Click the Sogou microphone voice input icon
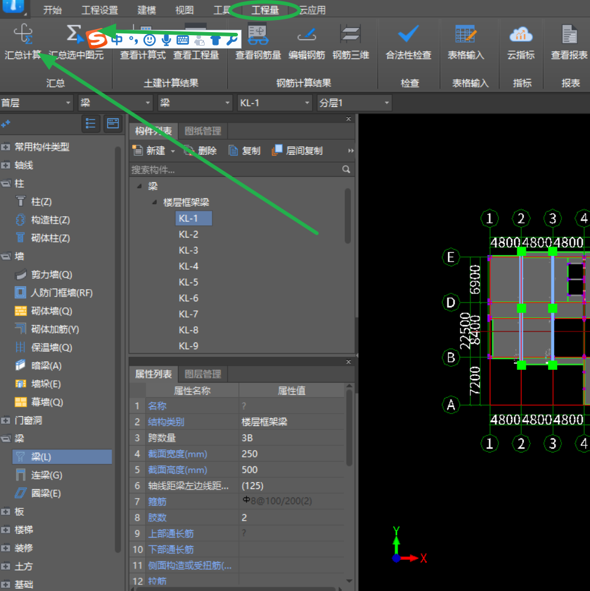 (166, 39)
